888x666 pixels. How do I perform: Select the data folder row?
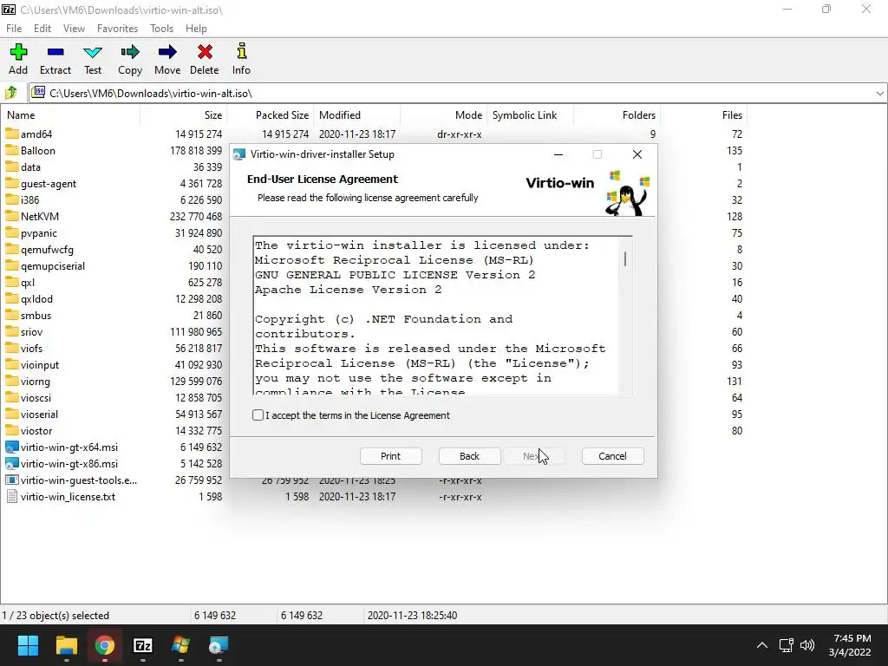click(x=114, y=166)
